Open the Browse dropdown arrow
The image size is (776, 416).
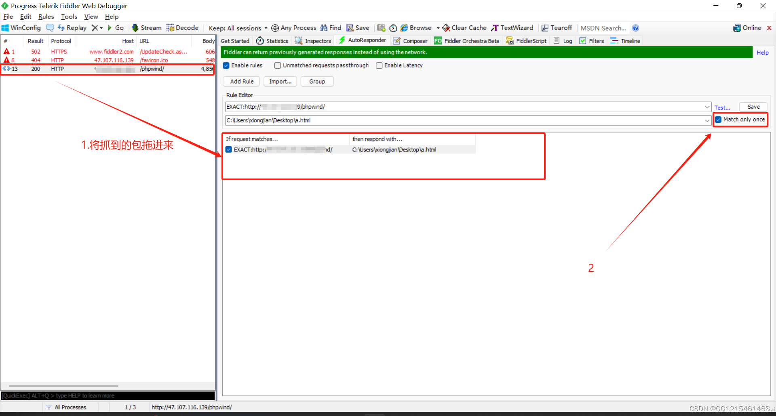(438, 28)
